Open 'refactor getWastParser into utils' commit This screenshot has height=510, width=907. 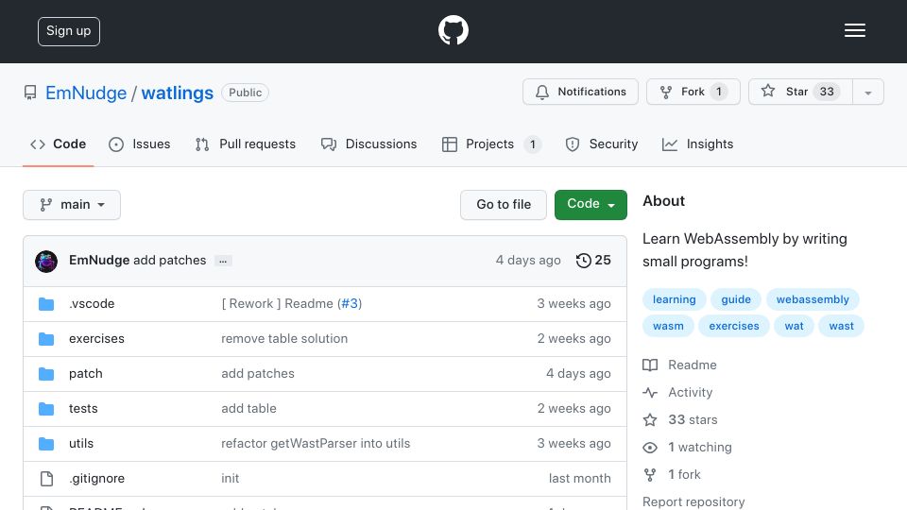(x=316, y=444)
